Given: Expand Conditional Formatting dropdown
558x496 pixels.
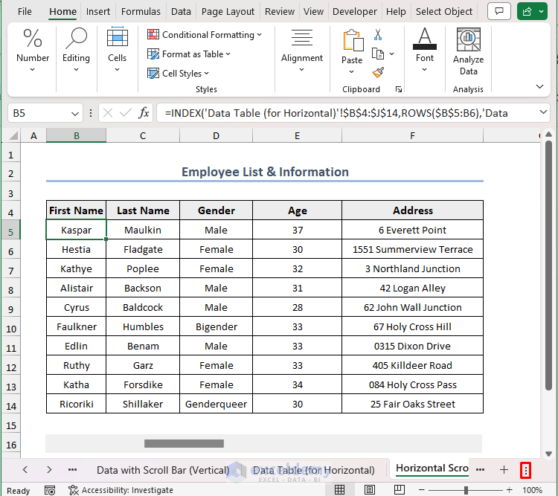Looking at the screenshot, I should point(260,34).
